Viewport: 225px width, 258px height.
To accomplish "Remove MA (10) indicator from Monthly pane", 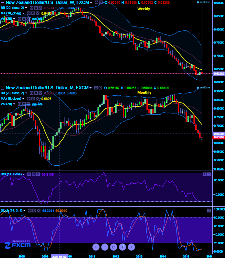I will point(37,99).
